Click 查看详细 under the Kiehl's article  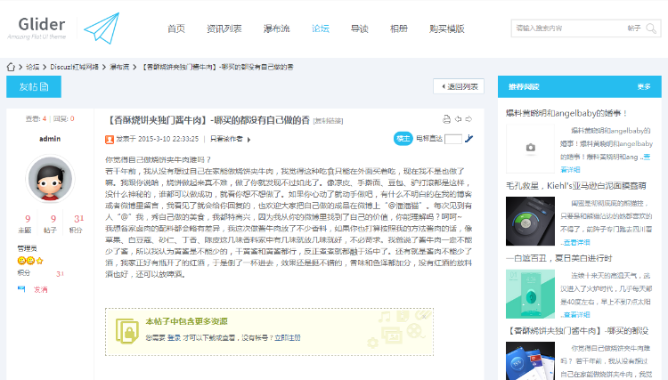(x=577, y=242)
